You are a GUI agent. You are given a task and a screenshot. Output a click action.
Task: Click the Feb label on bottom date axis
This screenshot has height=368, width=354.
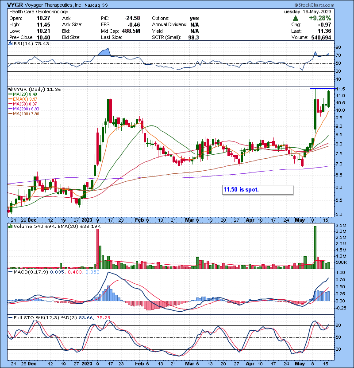coord(139,364)
